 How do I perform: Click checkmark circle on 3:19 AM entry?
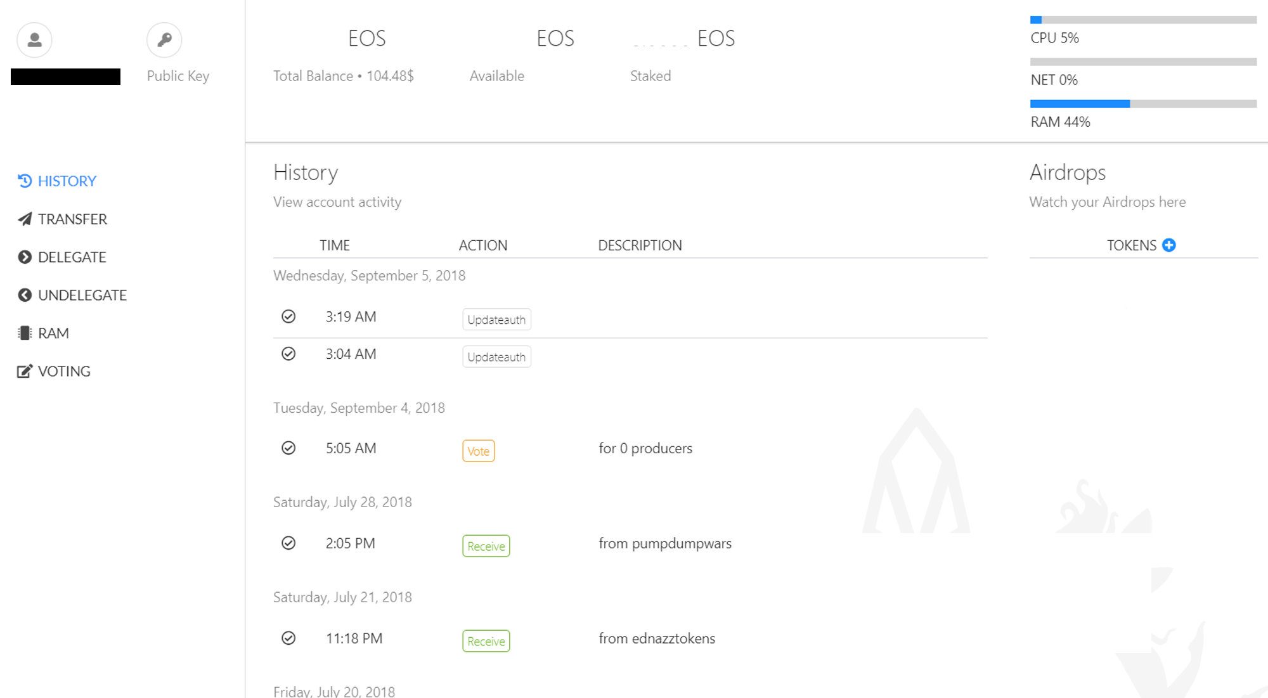click(288, 316)
